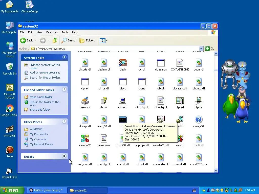Click Share this folder link

coord(40,110)
